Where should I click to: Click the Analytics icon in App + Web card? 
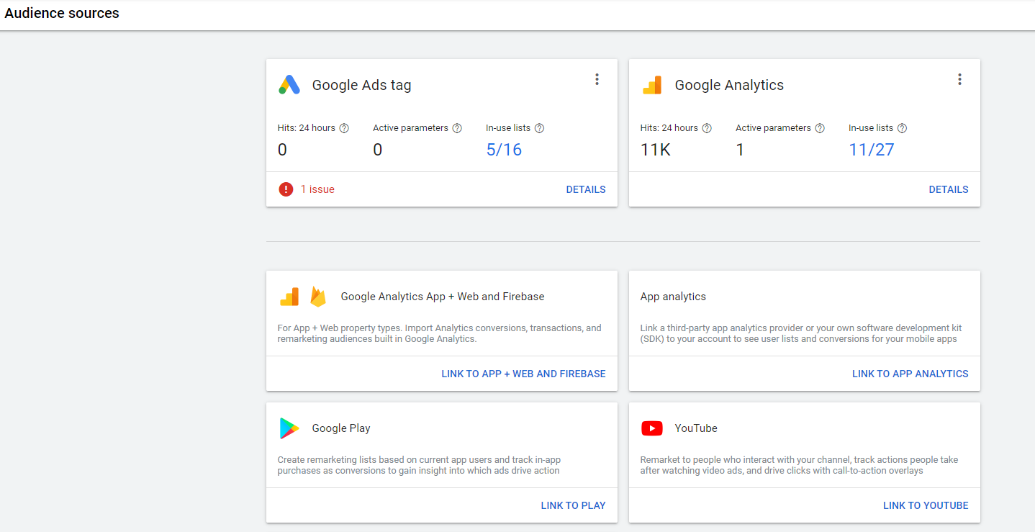(289, 297)
